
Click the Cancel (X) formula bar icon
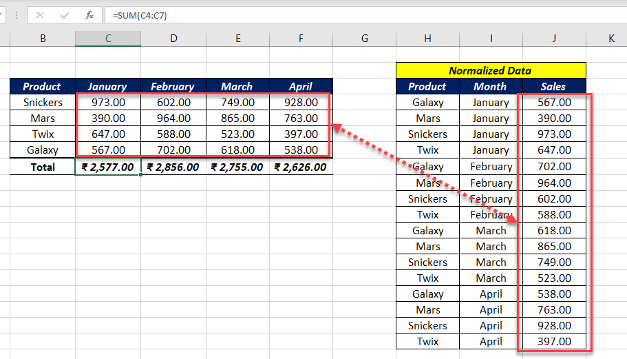coord(40,16)
